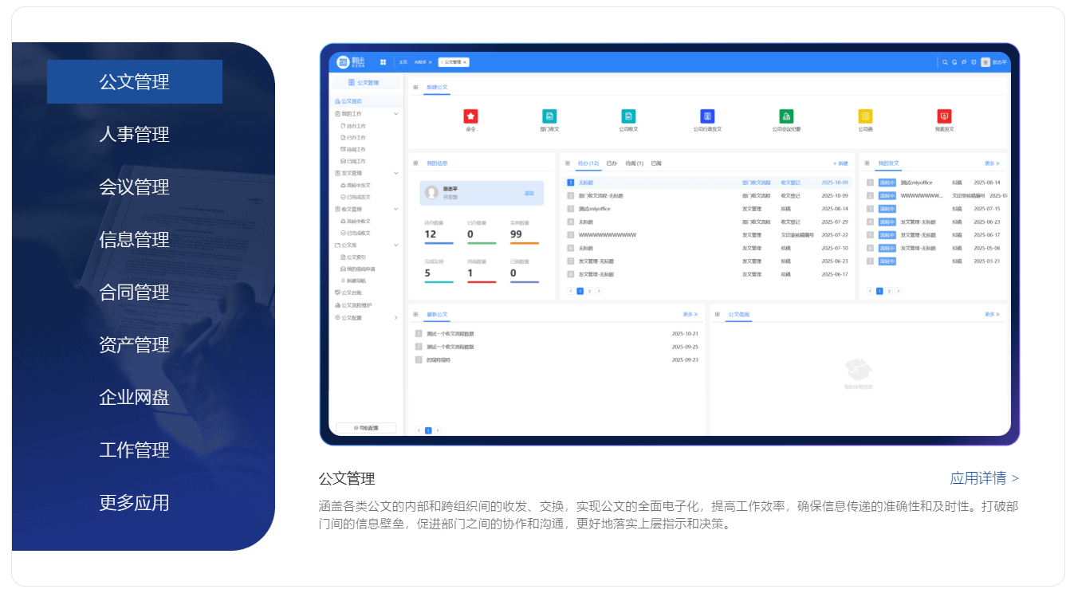The width and height of the screenshot is (1070, 593).
Task: Select 人事管理 in the left menu
Action: pos(134,134)
